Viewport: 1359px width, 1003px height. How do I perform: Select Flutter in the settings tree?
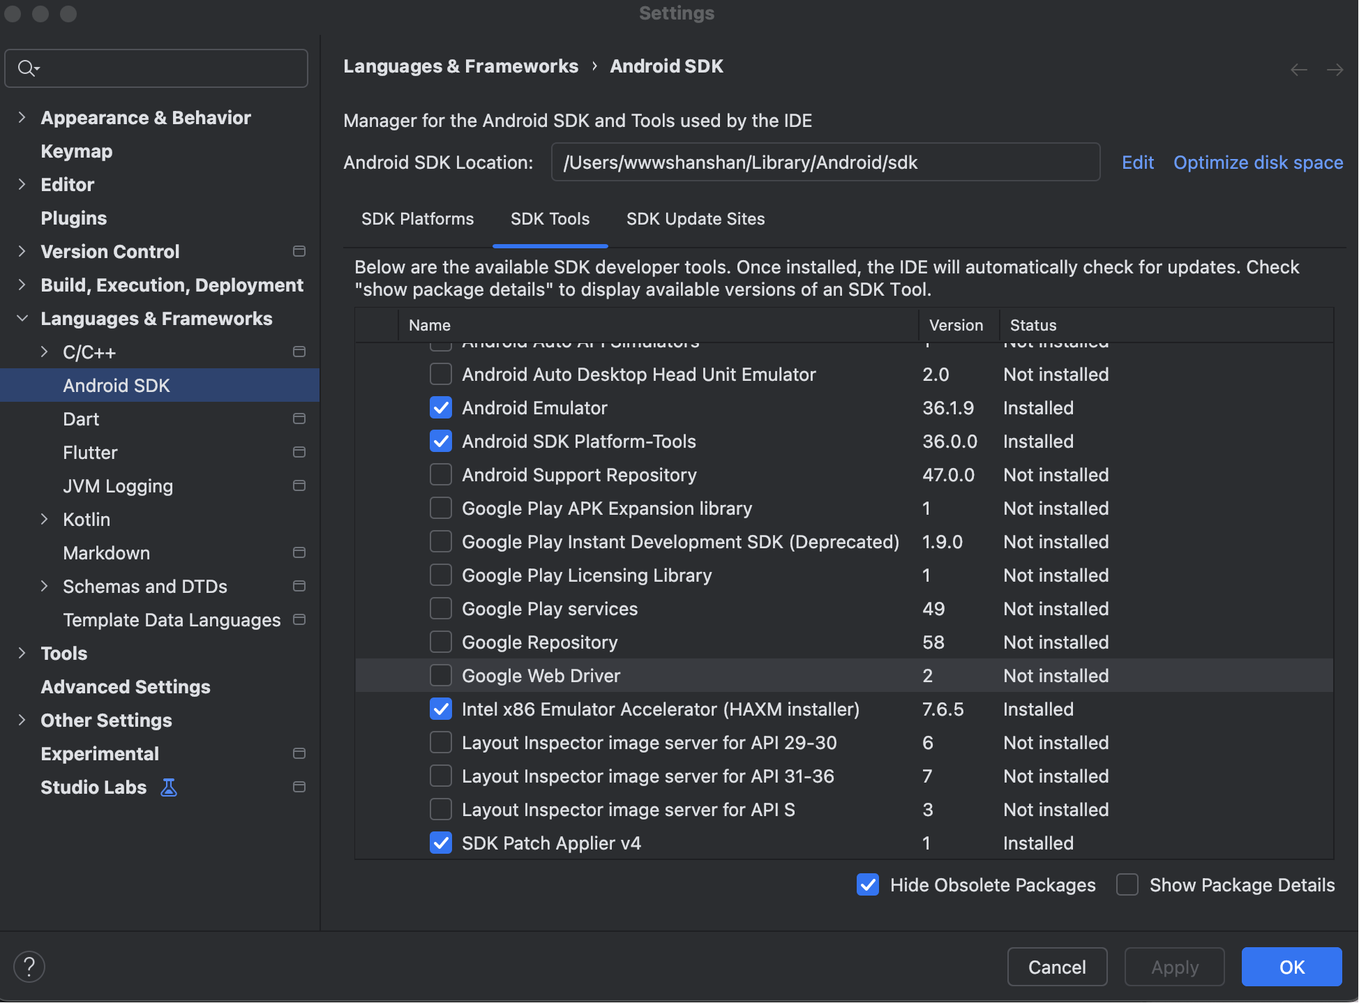click(x=90, y=453)
